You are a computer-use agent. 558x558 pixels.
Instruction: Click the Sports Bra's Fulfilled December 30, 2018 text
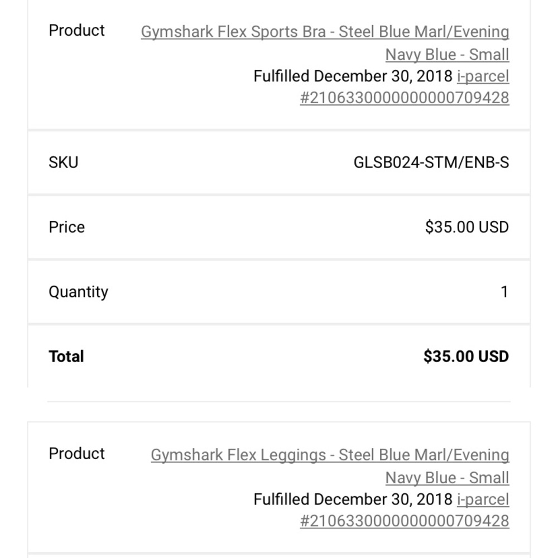tap(353, 76)
